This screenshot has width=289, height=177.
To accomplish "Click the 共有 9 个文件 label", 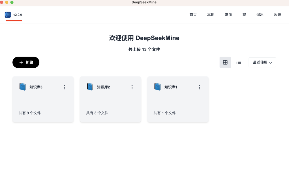I will [30, 113].
